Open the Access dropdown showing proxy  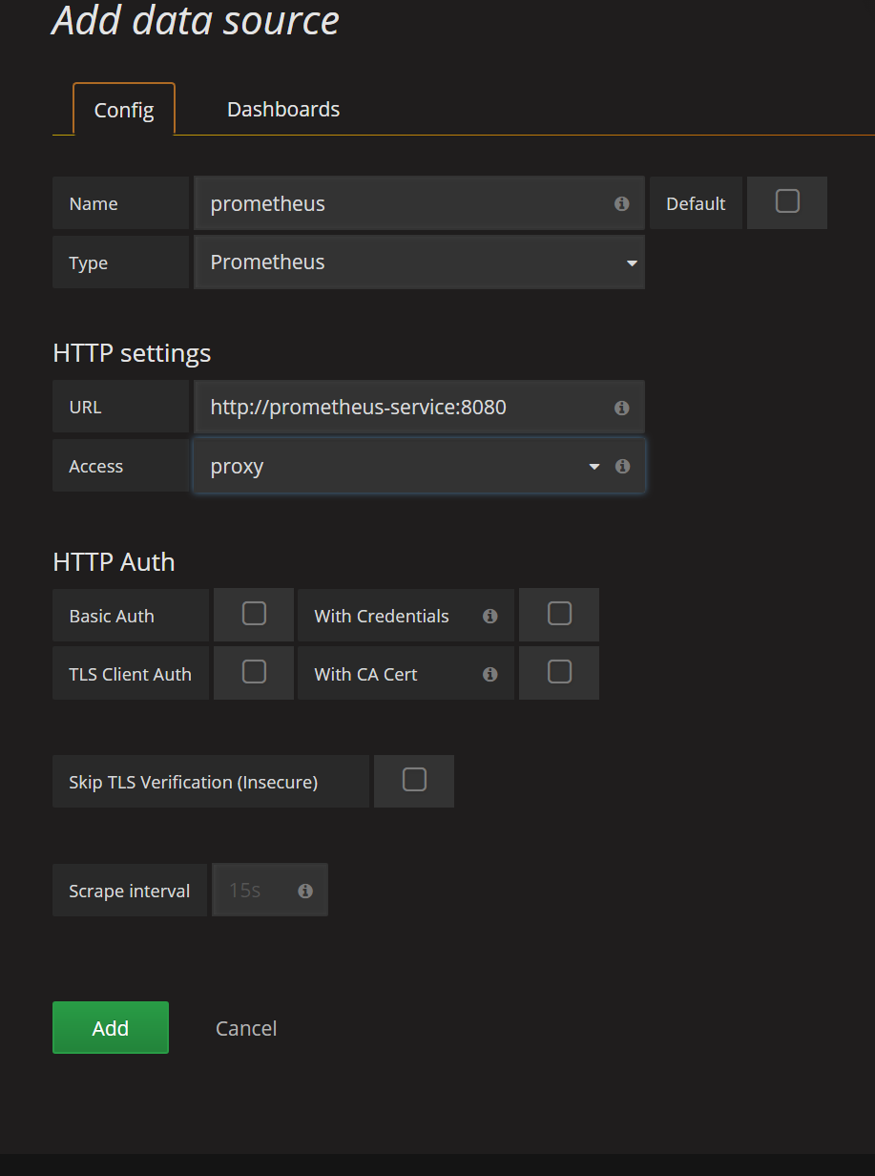coord(420,466)
